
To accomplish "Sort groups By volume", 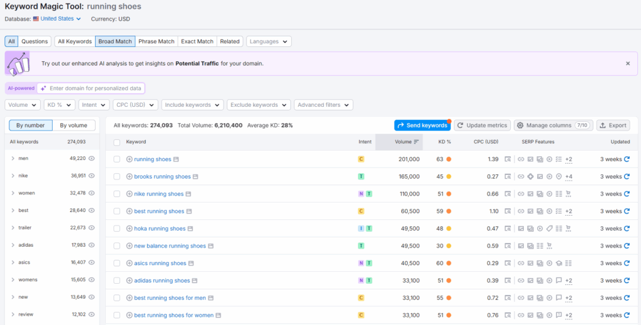I will 74,126.
